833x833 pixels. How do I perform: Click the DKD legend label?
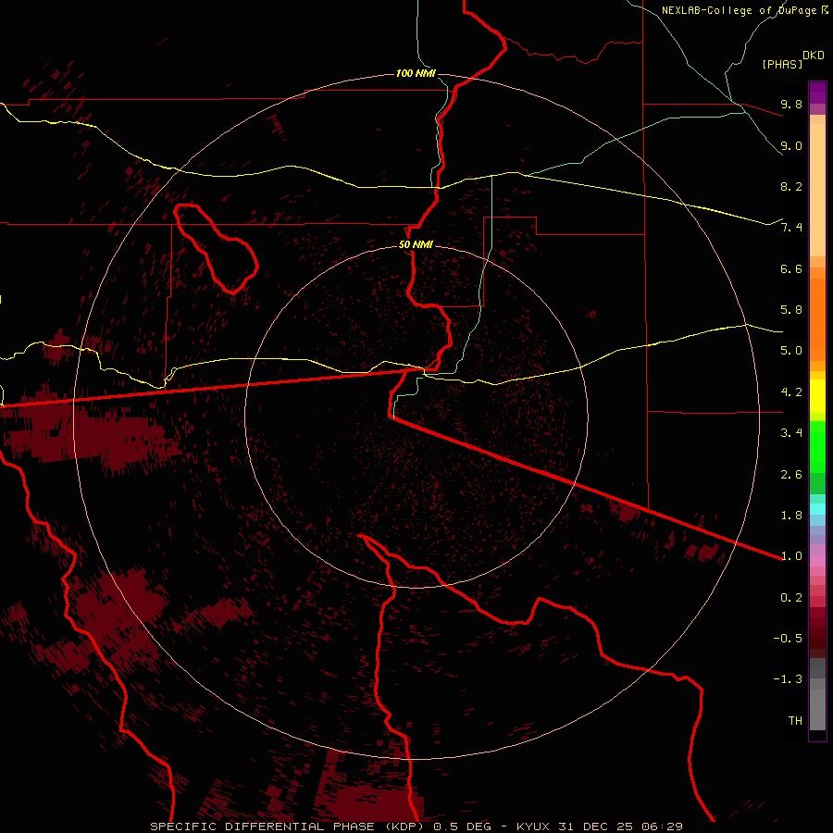click(x=814, y=56)
